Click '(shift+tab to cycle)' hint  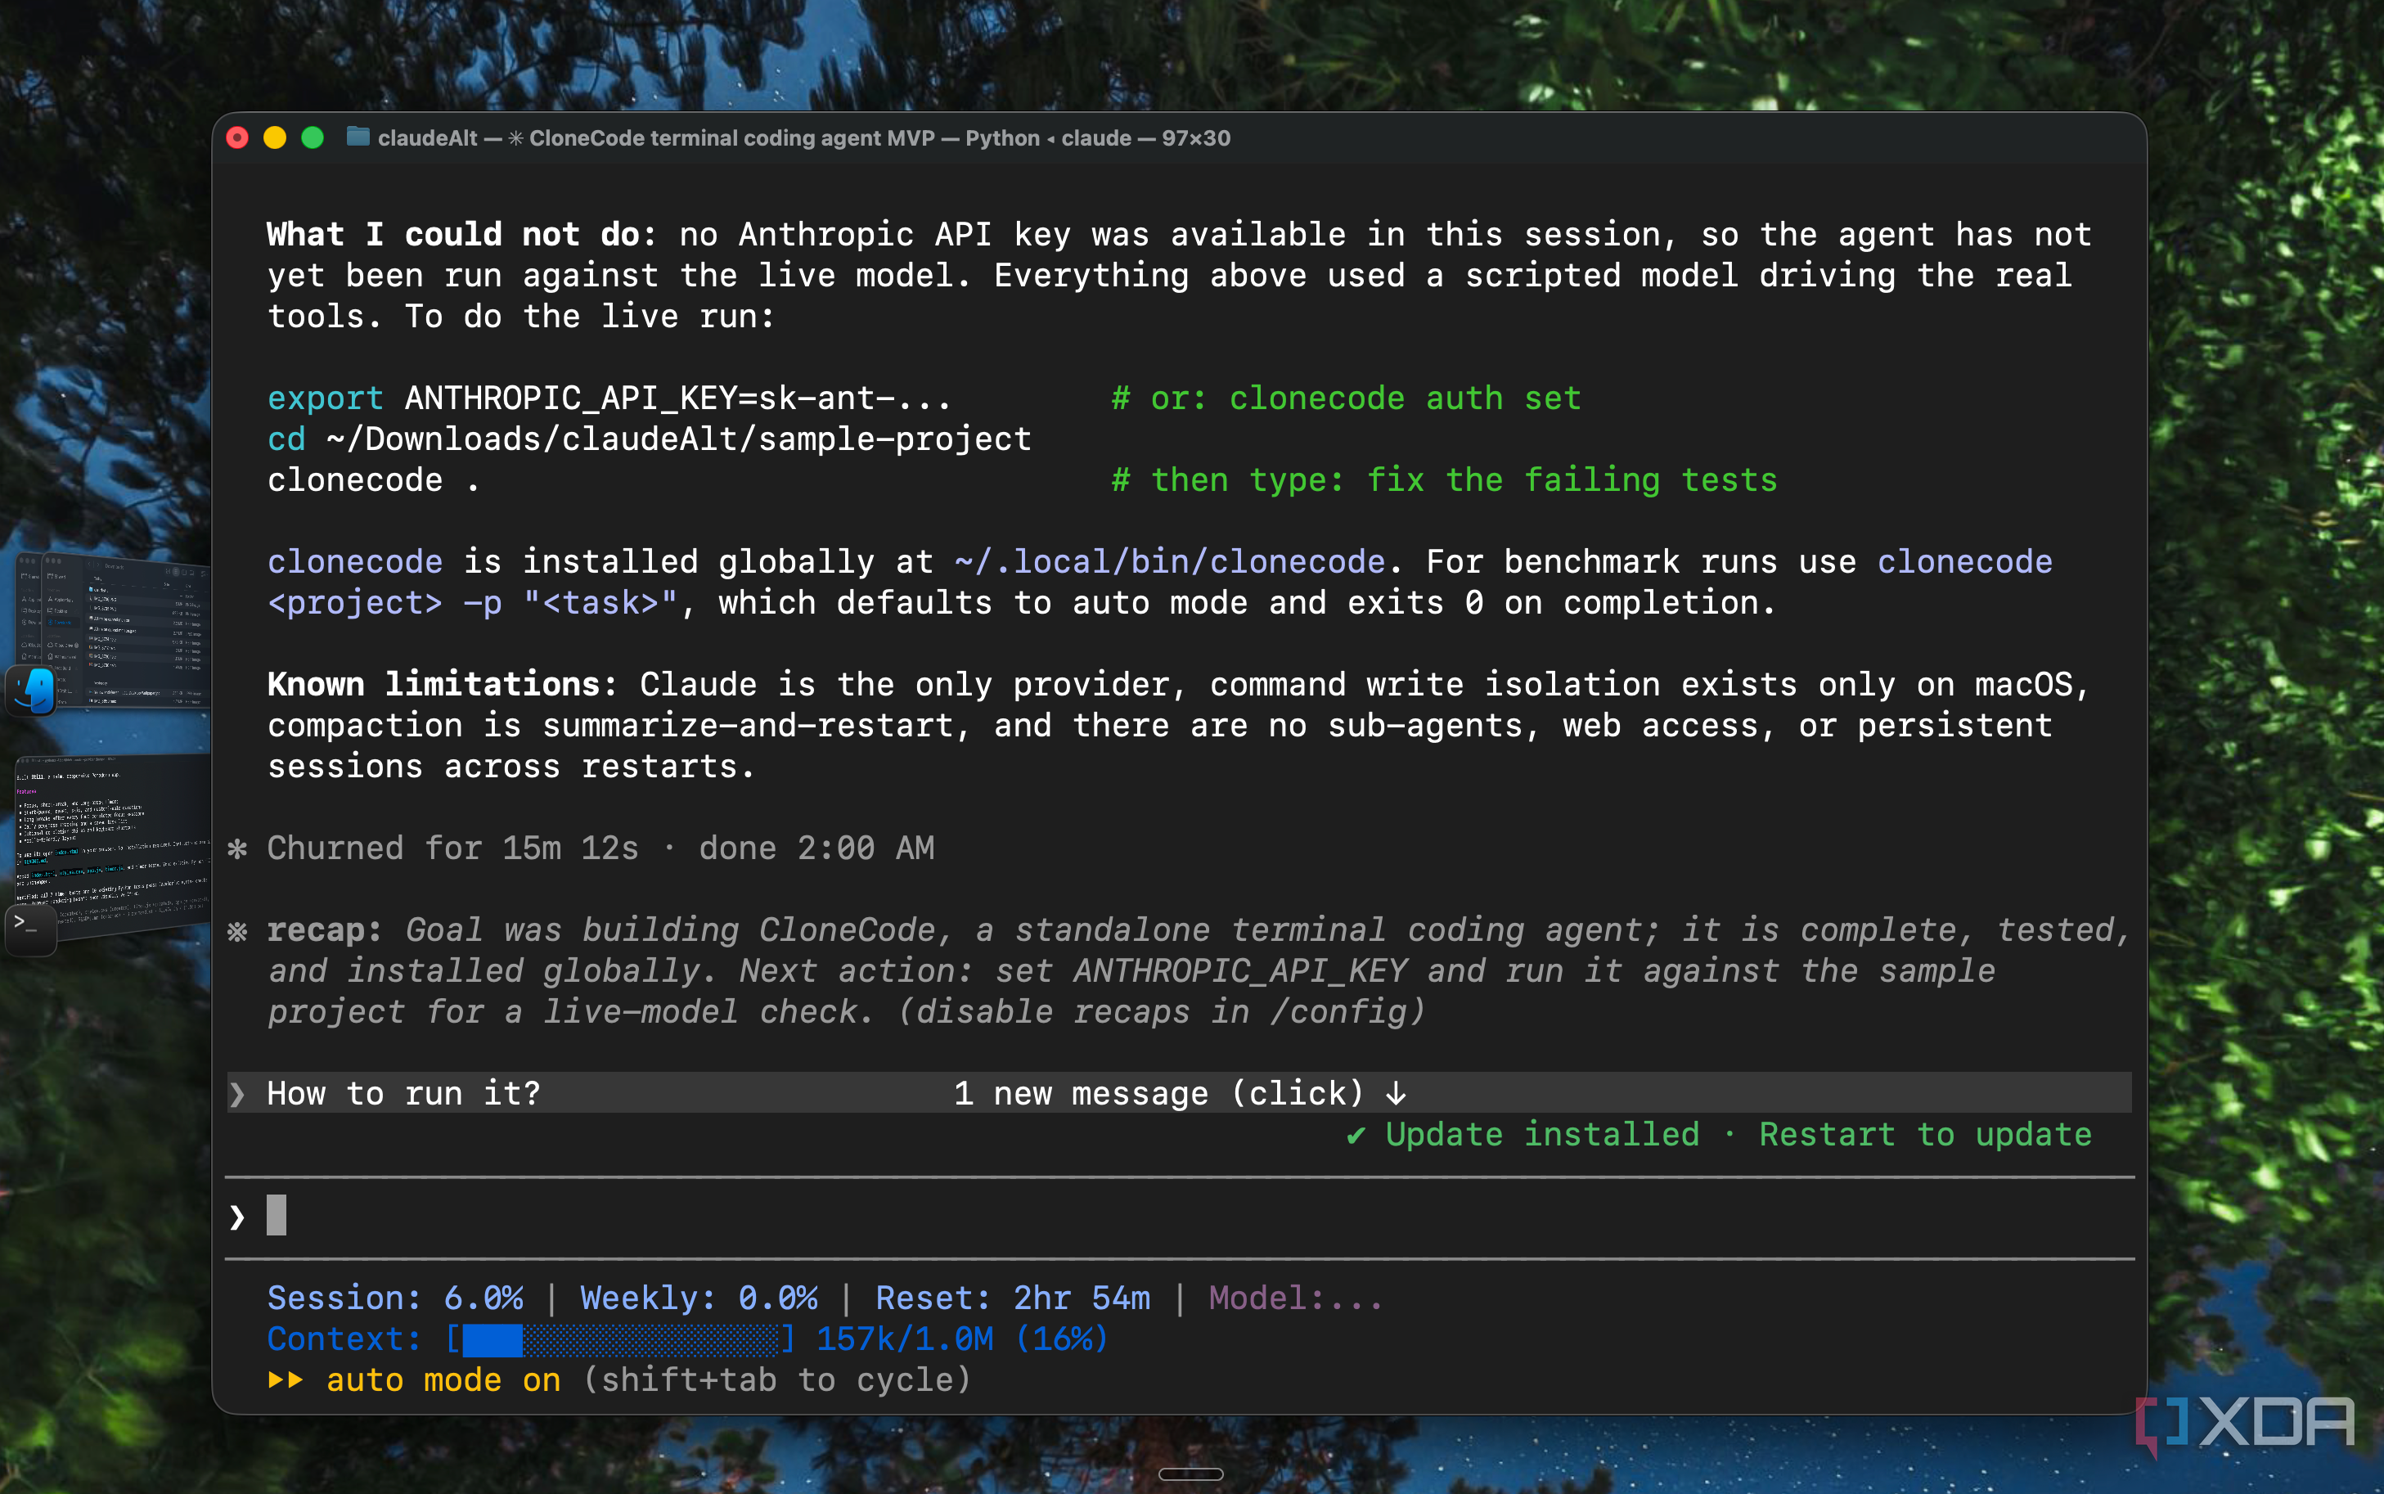click(776, 1380)
